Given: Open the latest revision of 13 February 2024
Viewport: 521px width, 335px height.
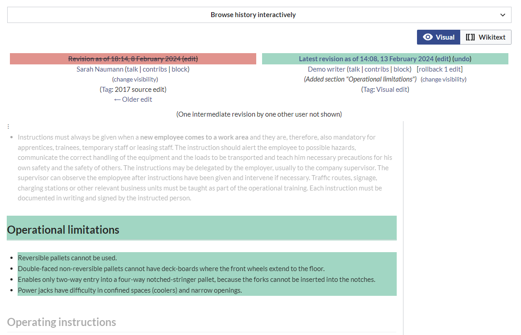Looking at the screenshot, I should 366,59.
